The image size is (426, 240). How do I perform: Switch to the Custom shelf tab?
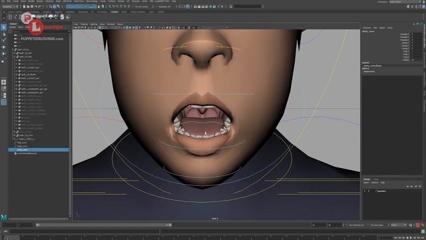tap(114, 12)
